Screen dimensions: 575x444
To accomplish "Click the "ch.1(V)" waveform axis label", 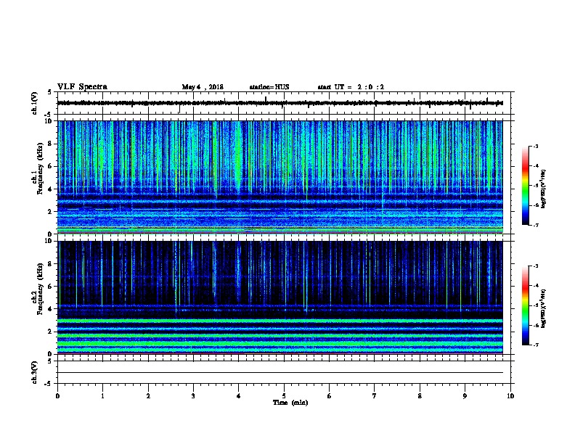I will click(x=34, y=103).
